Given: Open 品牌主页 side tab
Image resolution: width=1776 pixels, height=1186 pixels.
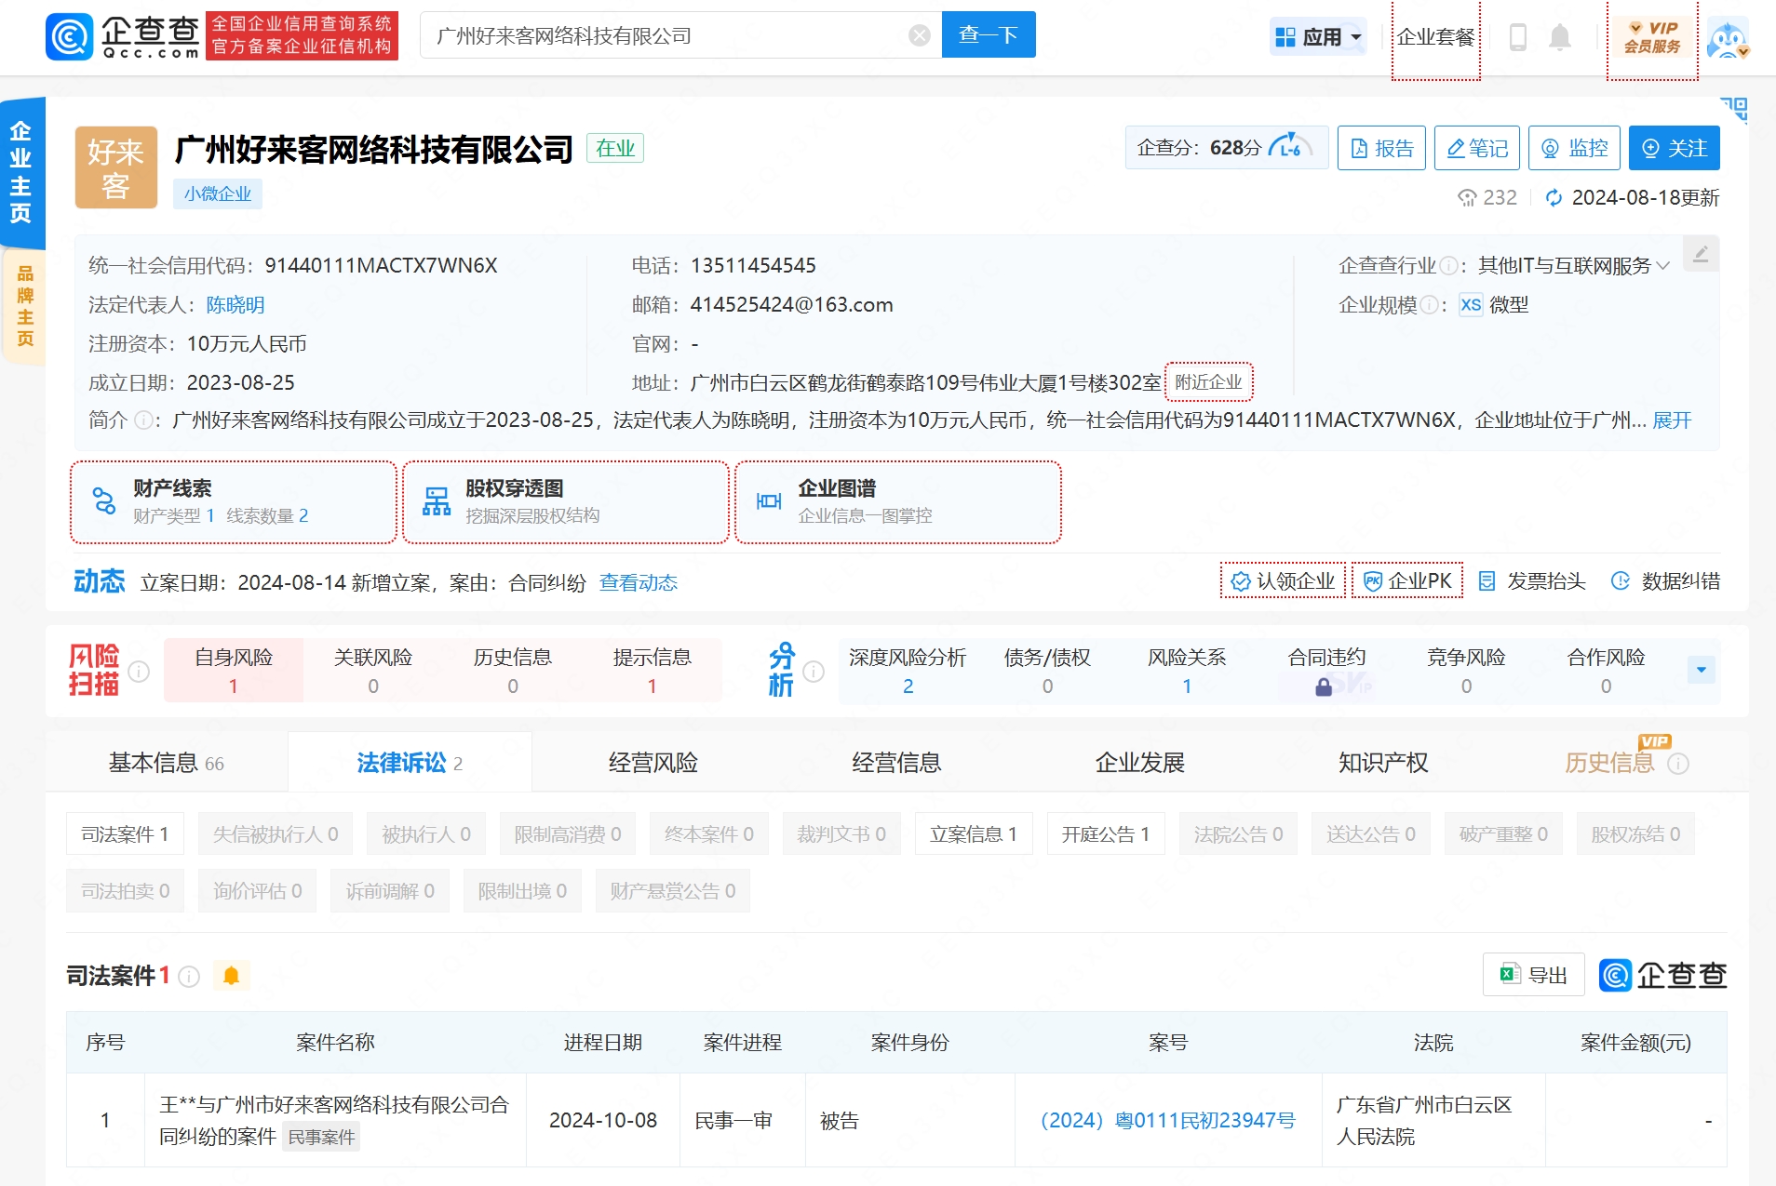Looking at the screenshot, I should pyautogui.click(x=24, y=306).
